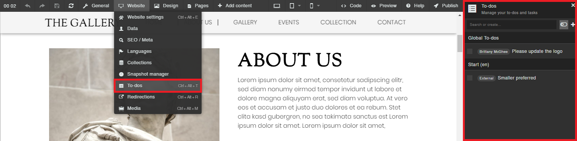The height and width of the screenshot is (141, 577).
Task: Close the To-dos panel
Action: 573,5
